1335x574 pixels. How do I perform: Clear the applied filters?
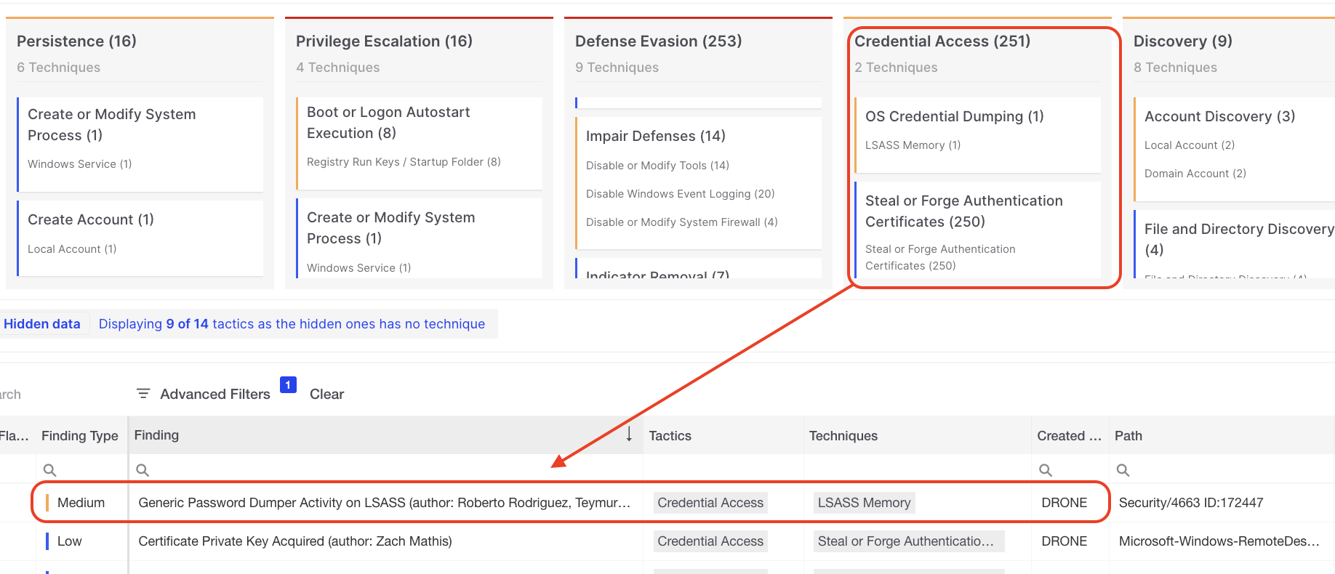pos(326,394)
